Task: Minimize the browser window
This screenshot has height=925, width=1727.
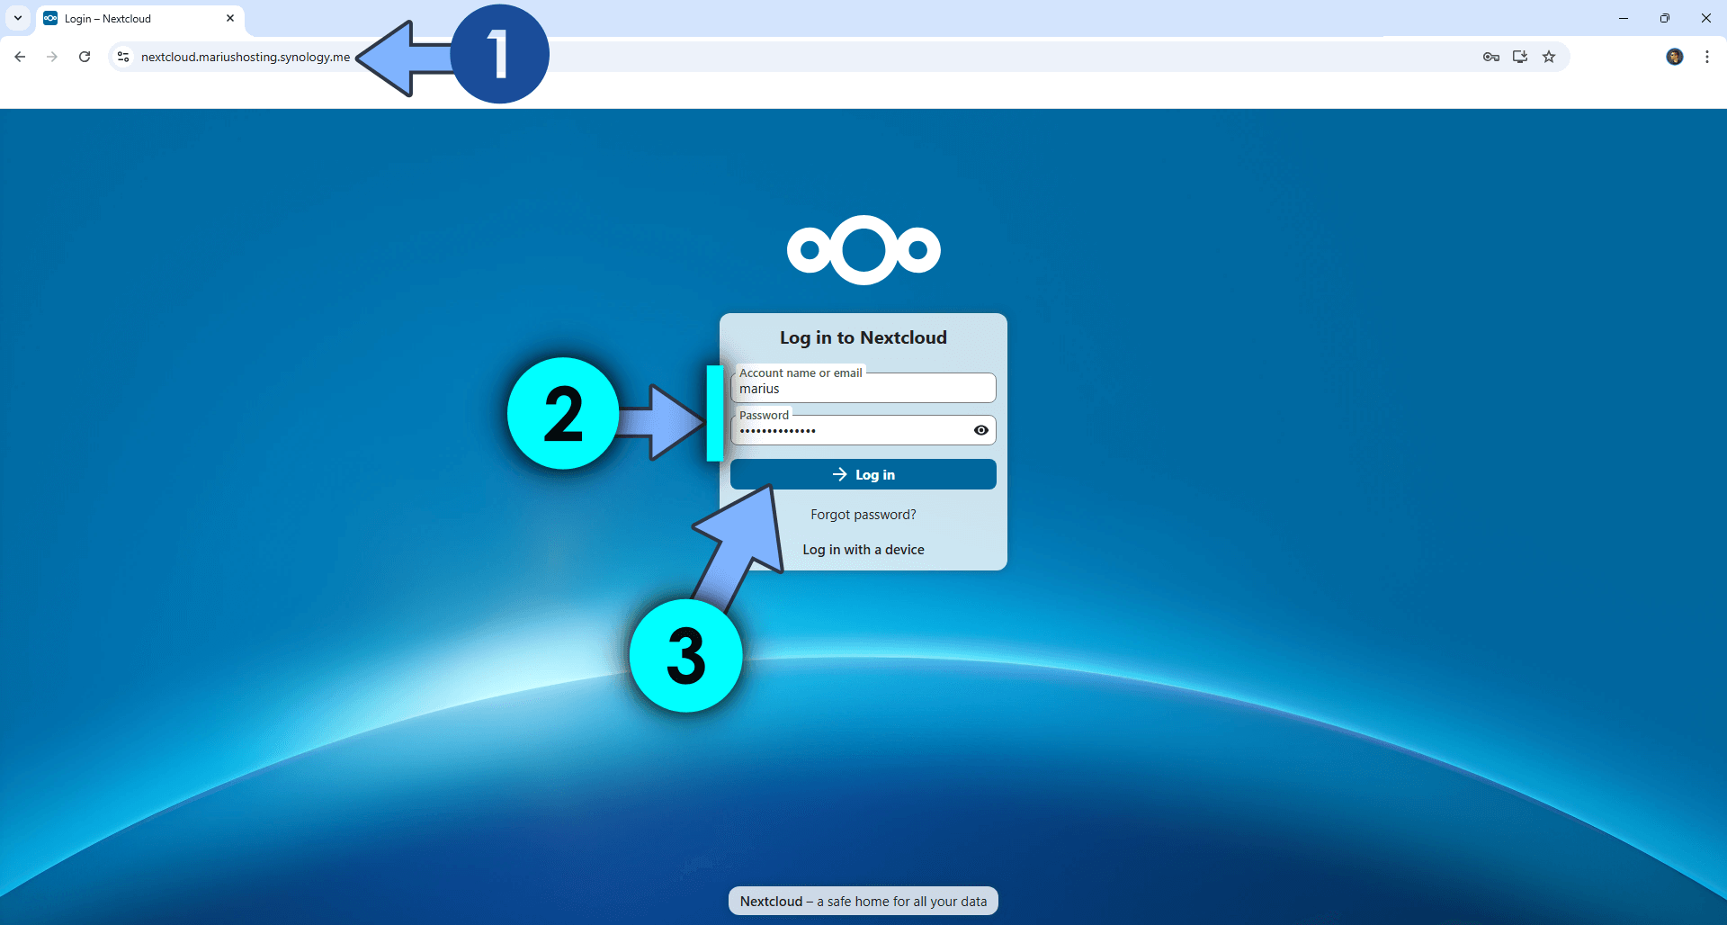Action: [1624, 18]
